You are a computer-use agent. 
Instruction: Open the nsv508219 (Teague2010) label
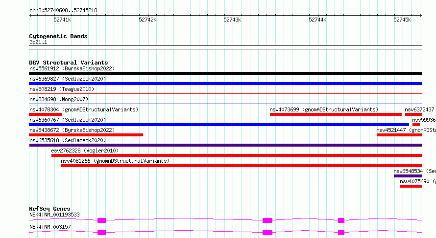coord(62,89)
